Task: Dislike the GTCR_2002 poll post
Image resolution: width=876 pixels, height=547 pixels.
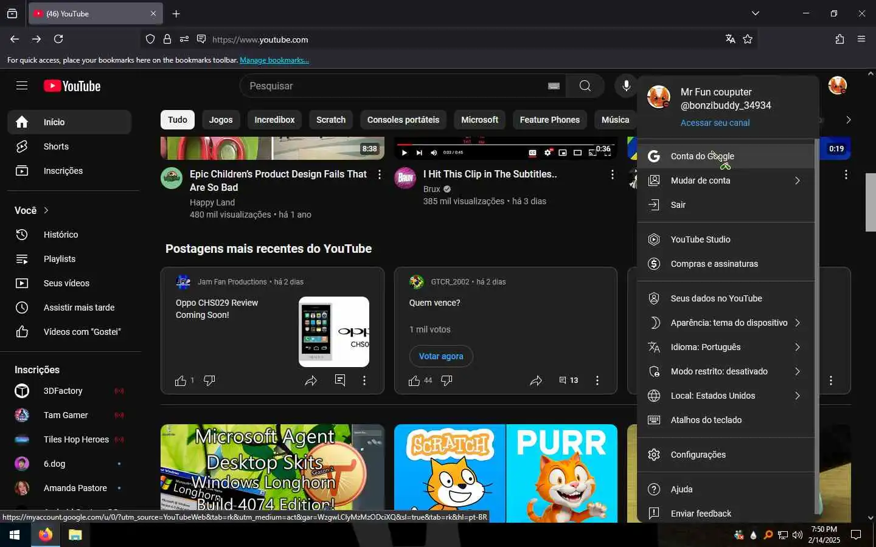Action: click(447, 380)
